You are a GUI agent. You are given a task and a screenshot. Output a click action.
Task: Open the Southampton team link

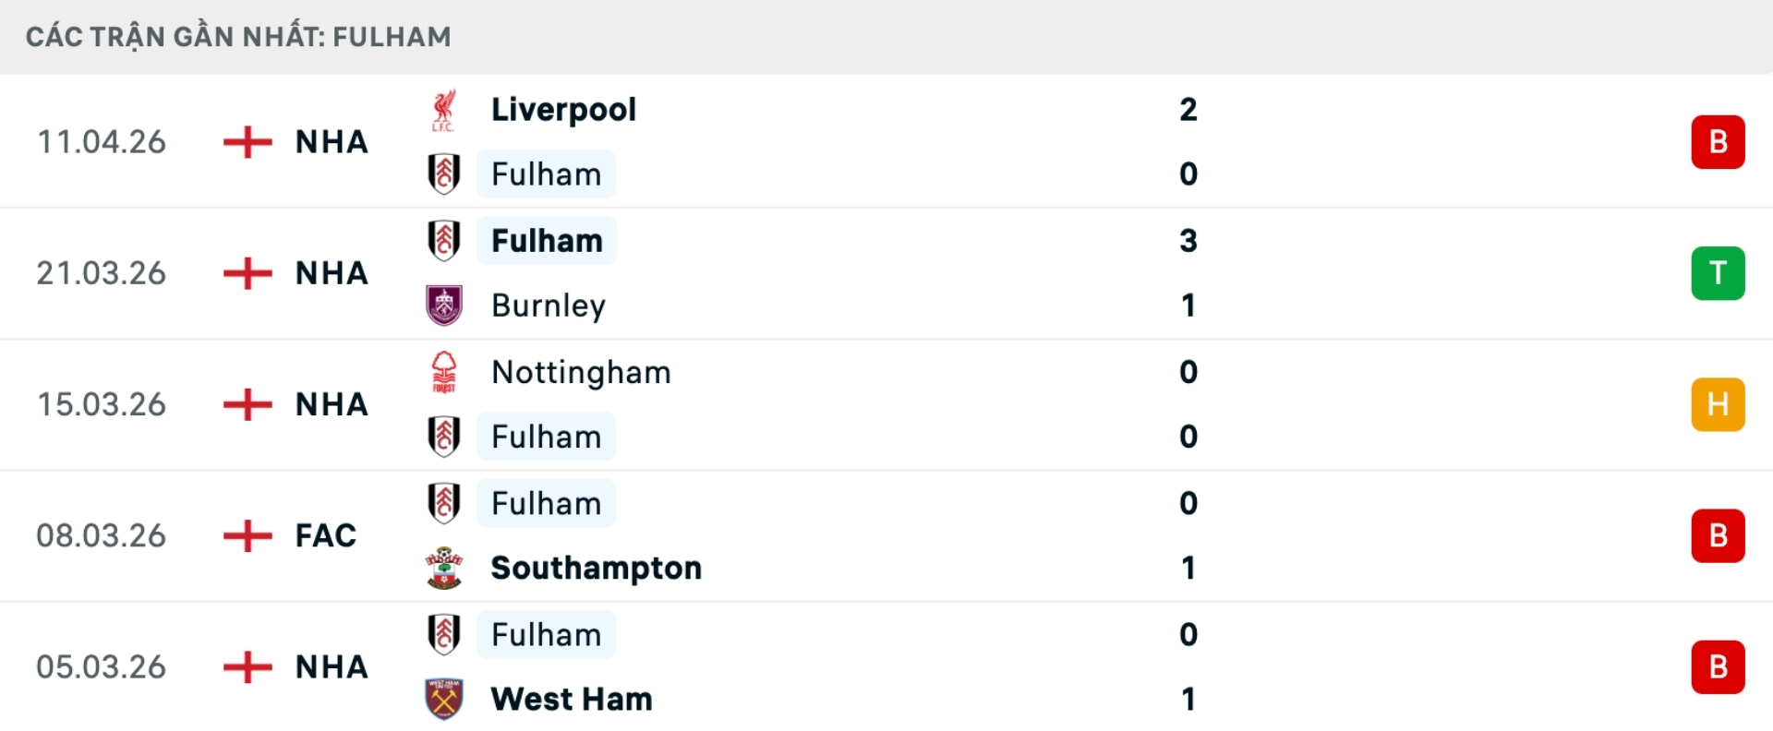[x=596, y=568]
